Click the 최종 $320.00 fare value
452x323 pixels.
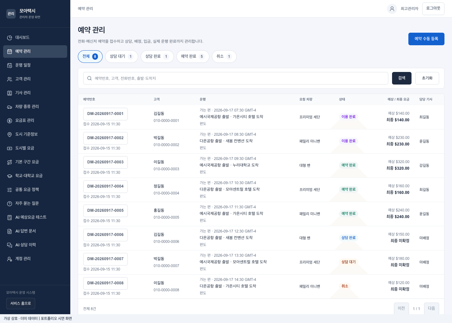click(398, 168)
